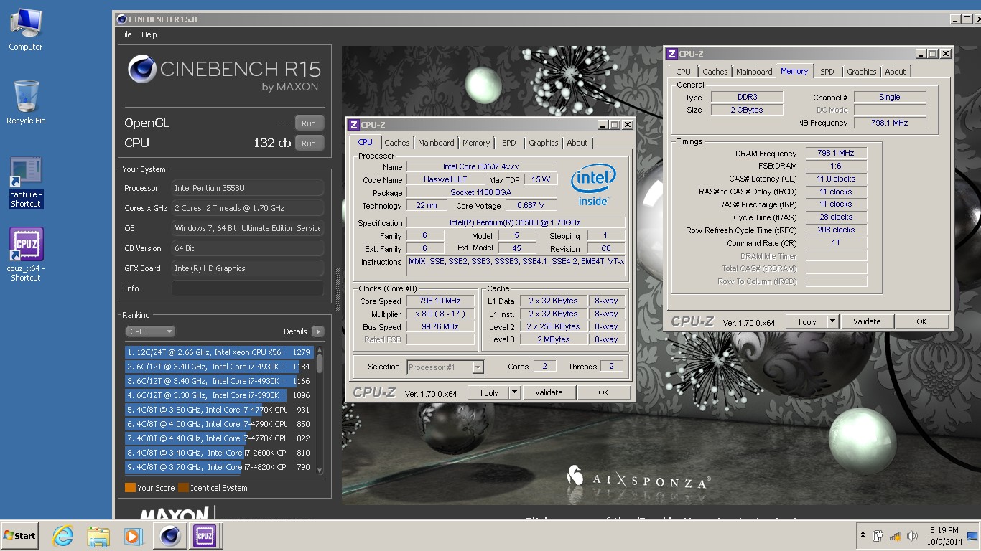Select ranking entry i7-4820K score 790
The image size is (981, 551).
(x=219, y=467)
